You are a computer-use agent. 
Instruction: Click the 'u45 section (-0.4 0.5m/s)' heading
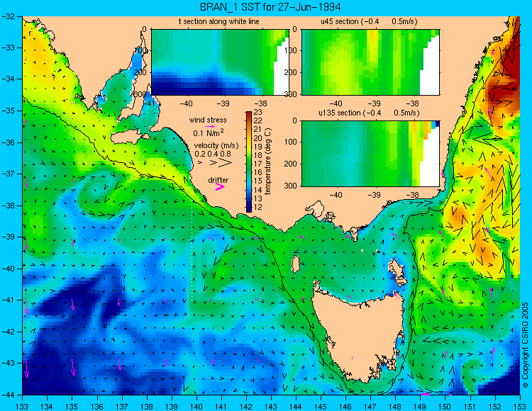coord(369,22)
